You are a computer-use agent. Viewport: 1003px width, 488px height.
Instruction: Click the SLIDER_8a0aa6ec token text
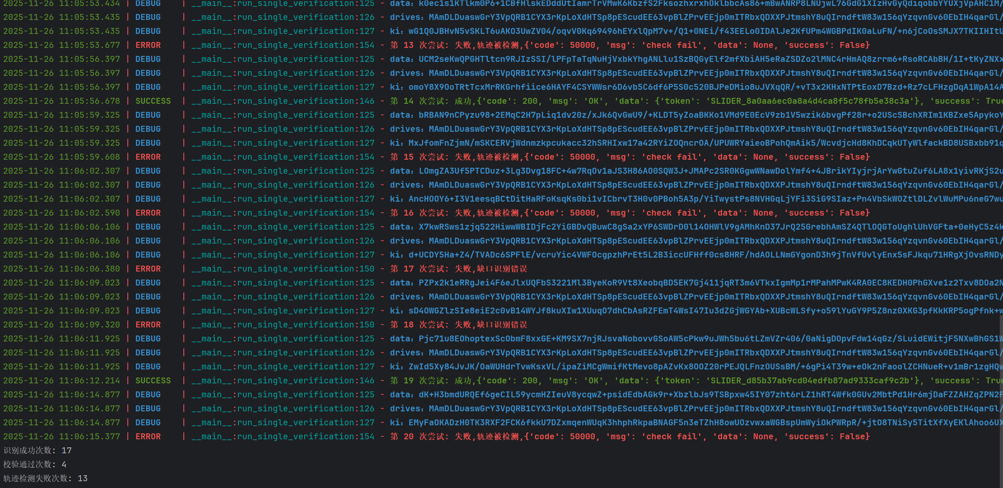tap(810, 101)
